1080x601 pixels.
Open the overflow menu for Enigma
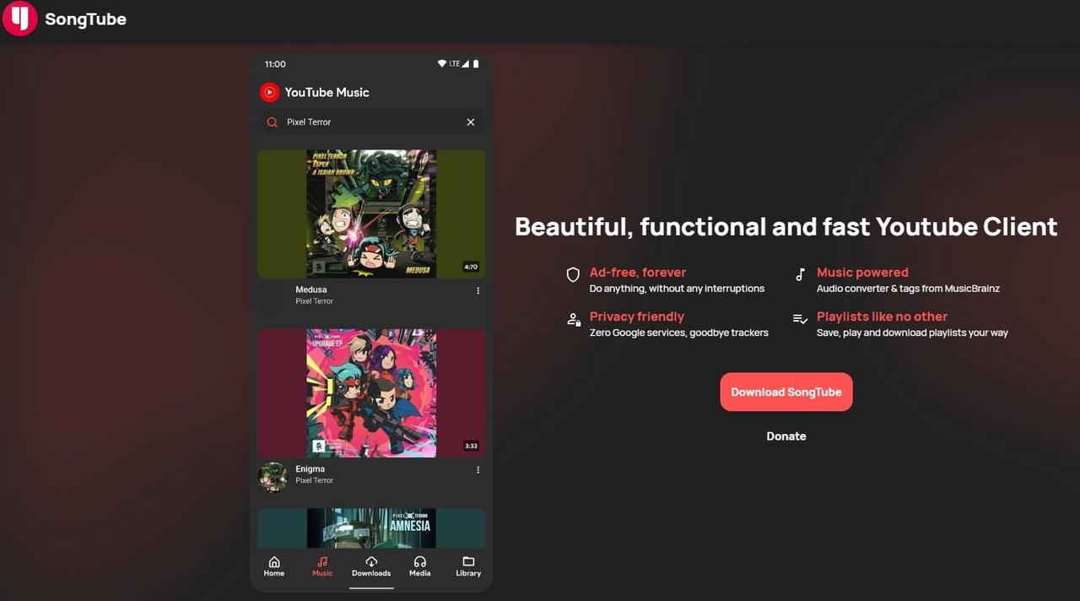(478, 469)
